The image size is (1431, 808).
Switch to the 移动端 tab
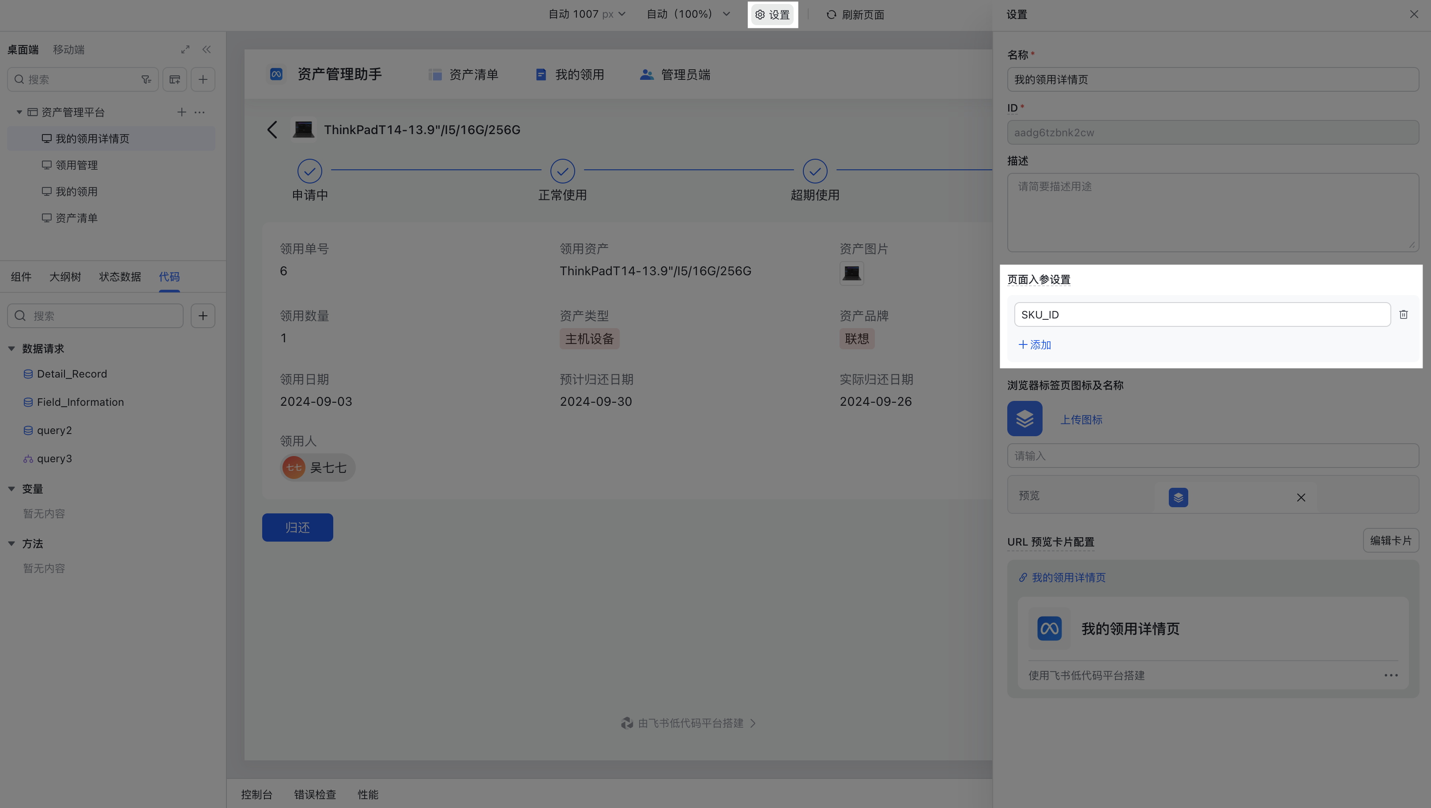point(68,49)
